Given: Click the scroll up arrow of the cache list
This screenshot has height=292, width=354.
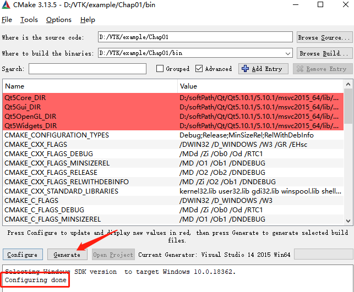Looking at the screenshot, I should (348, 84).
